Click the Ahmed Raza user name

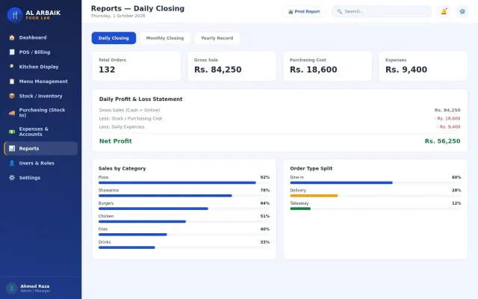click(35, 286)
